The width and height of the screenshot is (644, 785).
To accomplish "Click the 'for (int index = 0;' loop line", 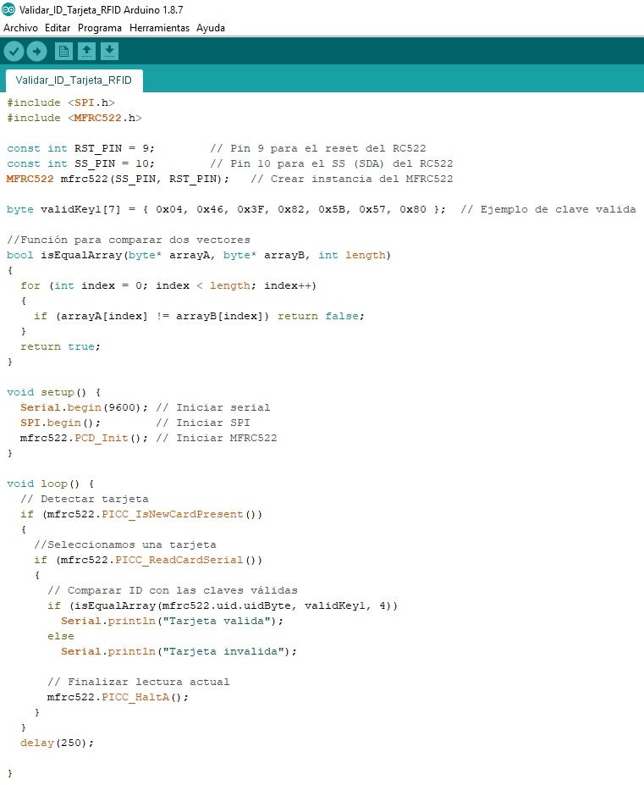I will click(168, 286).
